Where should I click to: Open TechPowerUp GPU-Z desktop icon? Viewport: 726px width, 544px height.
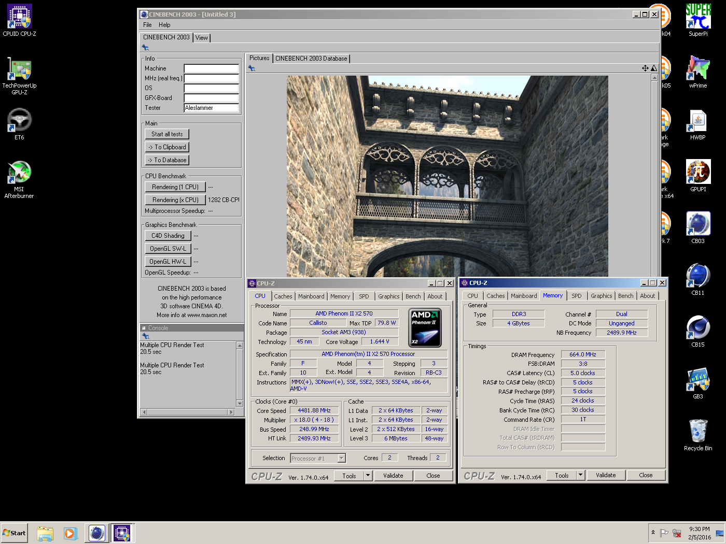point(19,76)
